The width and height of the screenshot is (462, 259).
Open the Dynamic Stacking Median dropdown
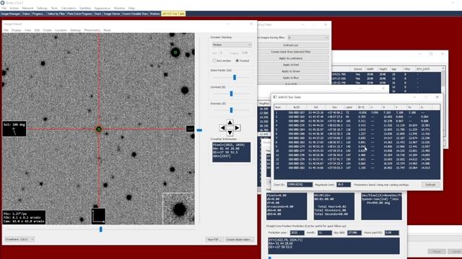point(232,45)
